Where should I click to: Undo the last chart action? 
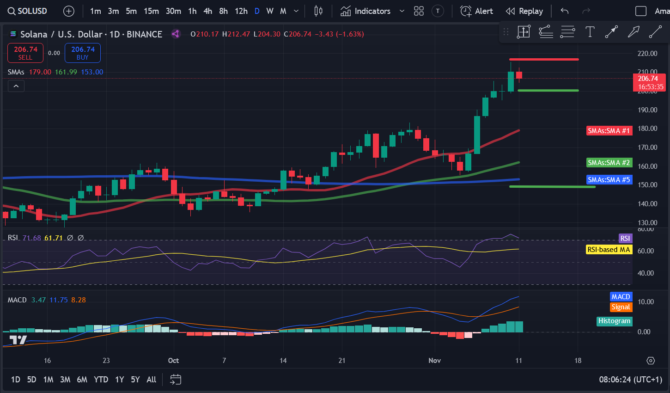pyautogui.click(x=565, y=11)
